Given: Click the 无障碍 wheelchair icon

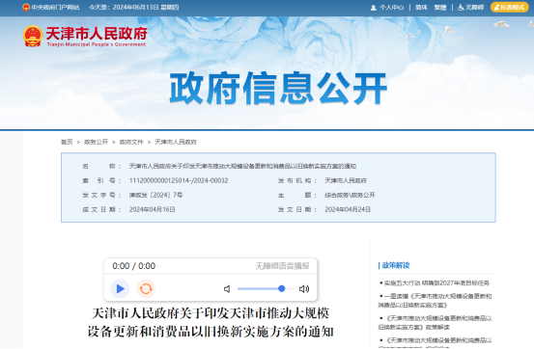Looking at the screenshot, I should click(461, 8).
